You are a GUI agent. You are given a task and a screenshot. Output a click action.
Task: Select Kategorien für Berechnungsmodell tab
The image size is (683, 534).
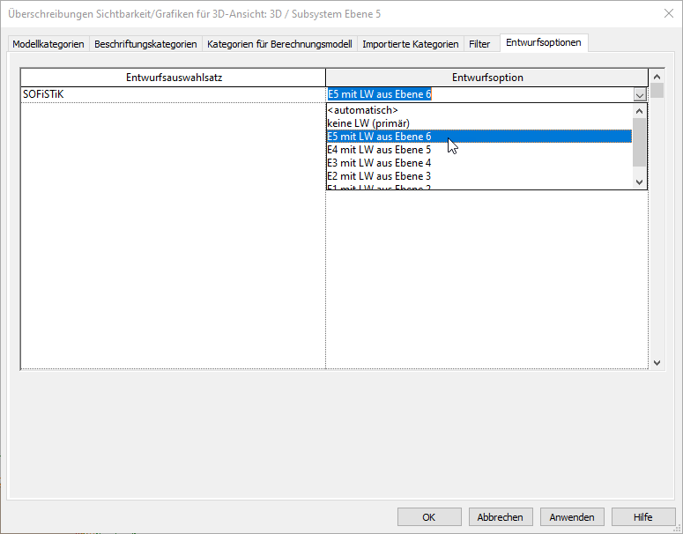[x=279, y=44]
